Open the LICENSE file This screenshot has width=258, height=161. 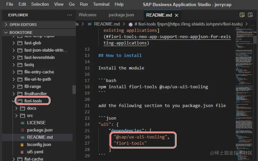[36, 123]
